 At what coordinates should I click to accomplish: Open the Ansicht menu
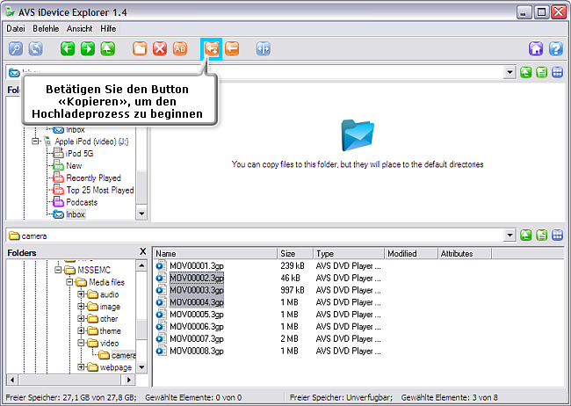pyautogui.click(x=79, y=28)
